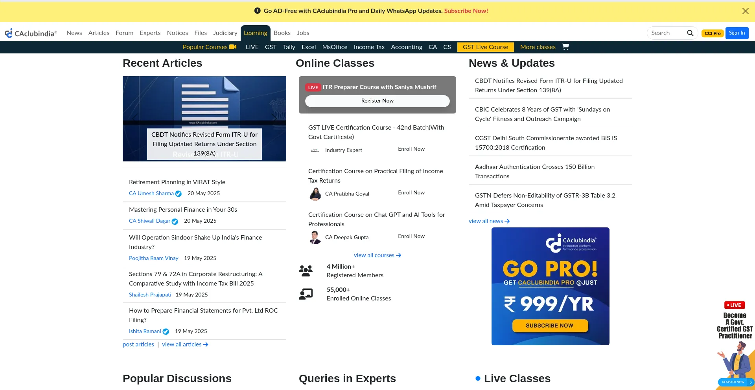Image resolution: width=755 pixels, height=390 pixels.
Task: Go to the Notices section
Action: pos(177,33)
